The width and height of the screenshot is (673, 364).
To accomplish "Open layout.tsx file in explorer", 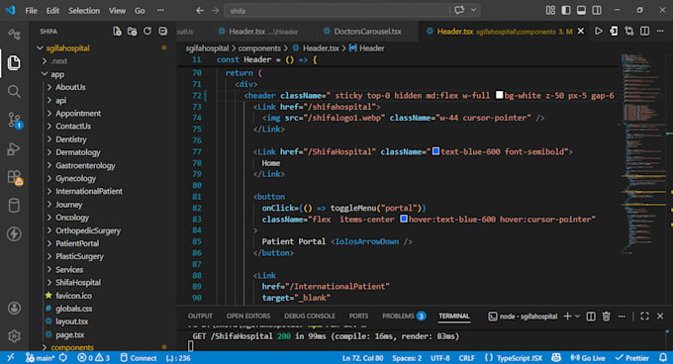I will coord(71,321).
